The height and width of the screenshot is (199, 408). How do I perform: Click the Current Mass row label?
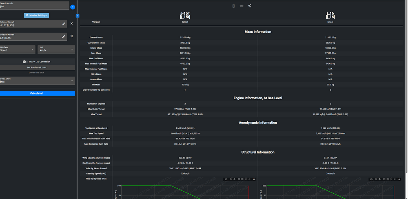coord(96,38)
